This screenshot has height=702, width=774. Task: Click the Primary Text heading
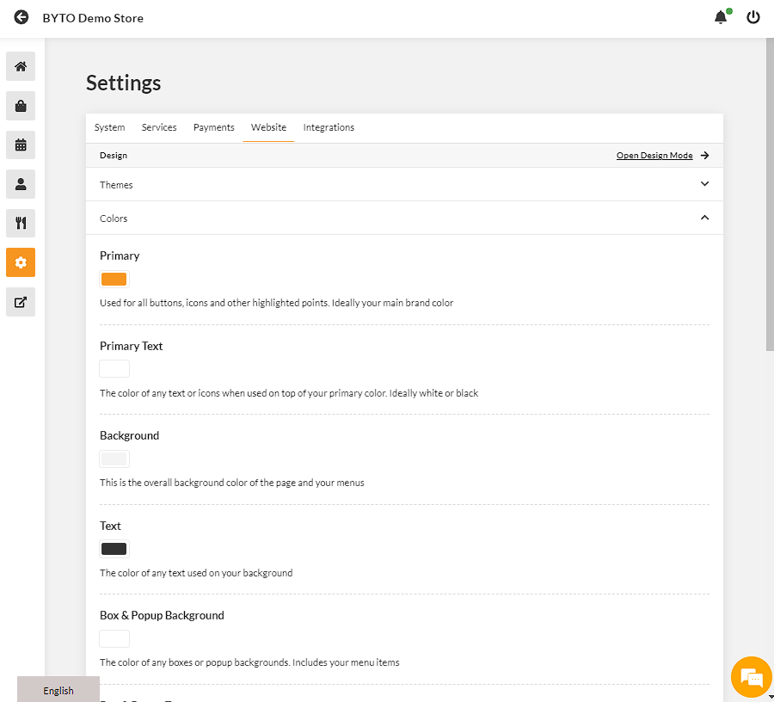132,346
